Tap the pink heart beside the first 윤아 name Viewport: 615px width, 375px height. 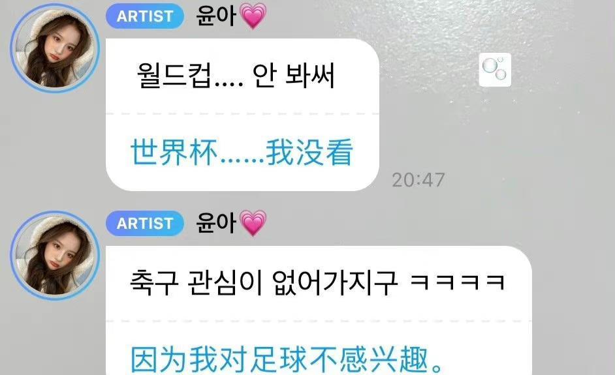tap(253, 16)
